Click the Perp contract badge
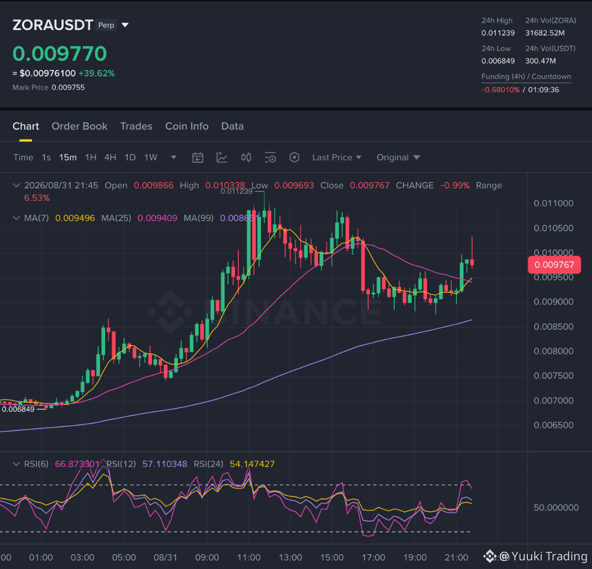 point(106,25)
